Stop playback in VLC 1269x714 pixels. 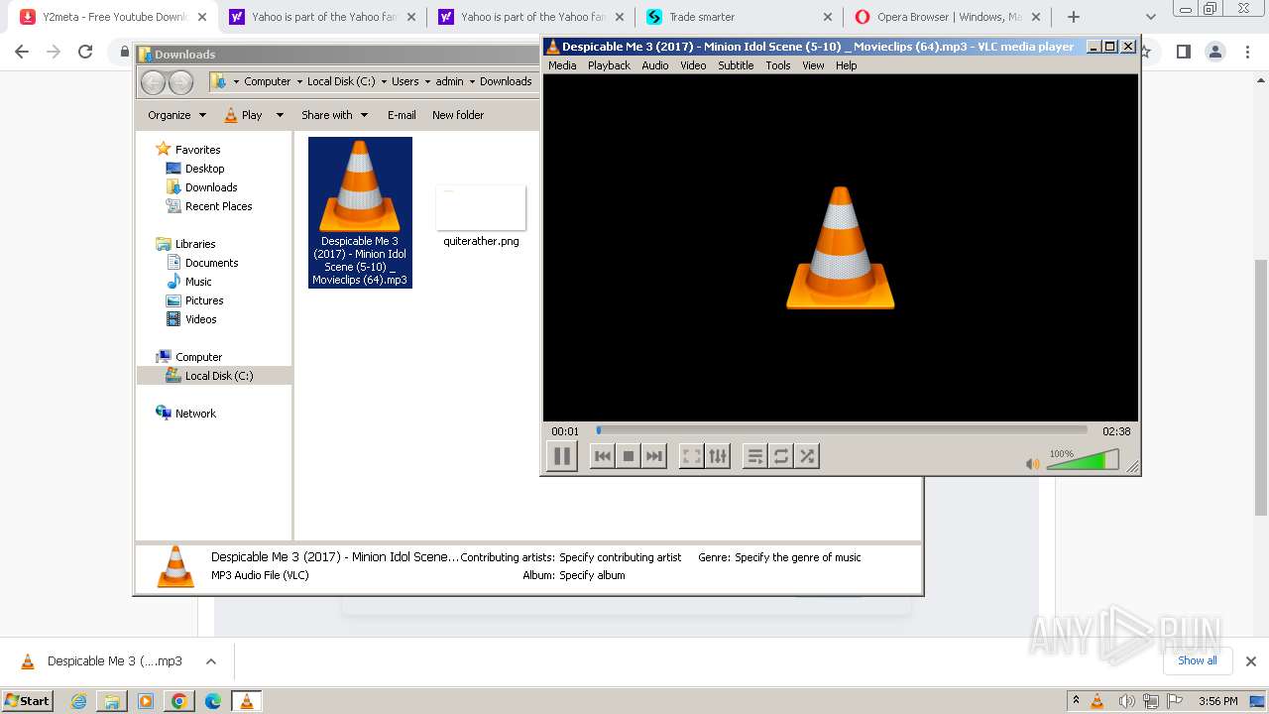pos(628,456)
